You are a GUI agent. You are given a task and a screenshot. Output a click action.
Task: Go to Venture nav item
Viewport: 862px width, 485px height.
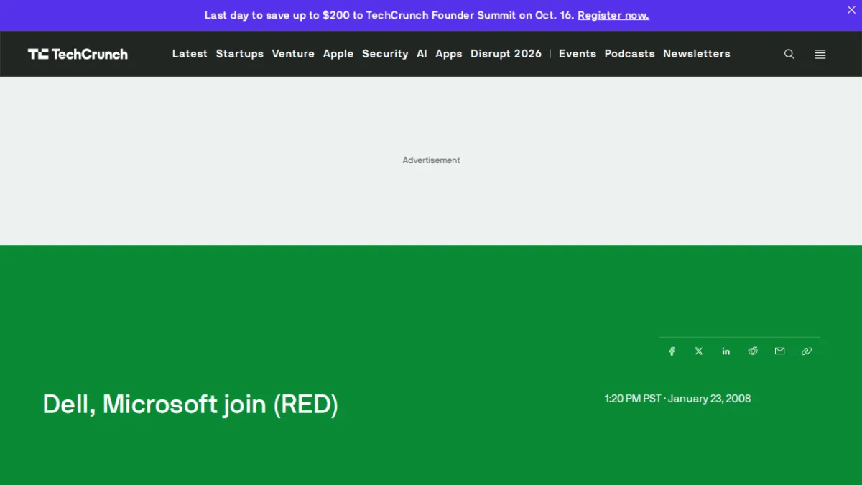tap(293, 54)
